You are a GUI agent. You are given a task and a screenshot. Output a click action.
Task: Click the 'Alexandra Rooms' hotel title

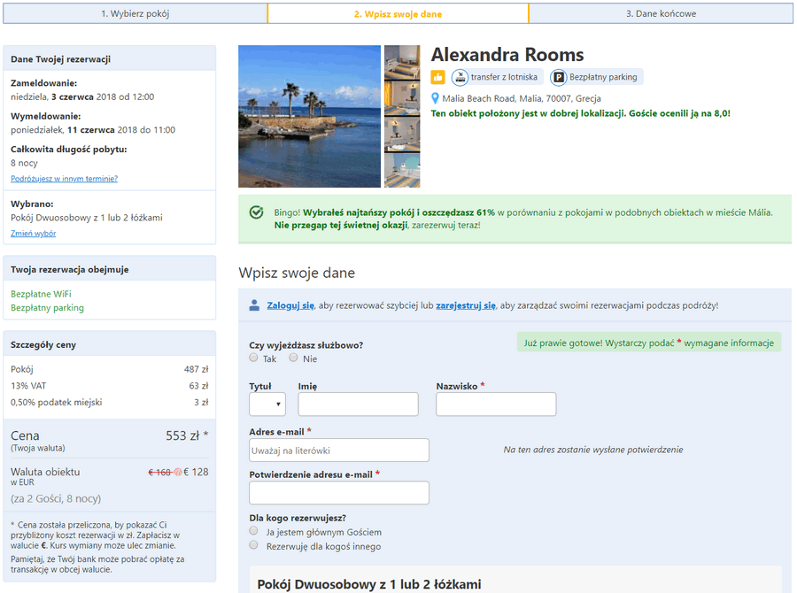tap(507, 54)
